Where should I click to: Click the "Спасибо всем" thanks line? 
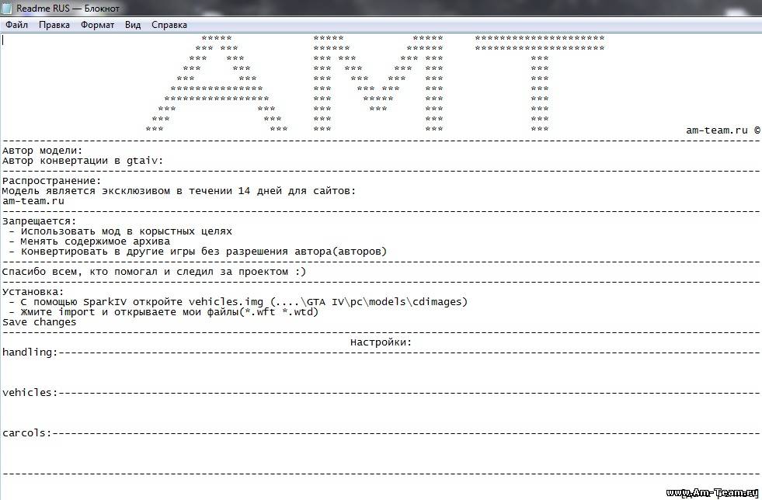pyautogui.click(x=154, y=272)
